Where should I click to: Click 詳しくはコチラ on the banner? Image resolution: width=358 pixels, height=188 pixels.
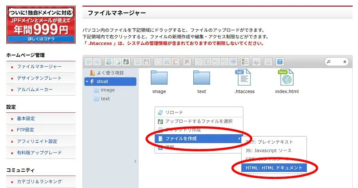click(x=41, y=39)
